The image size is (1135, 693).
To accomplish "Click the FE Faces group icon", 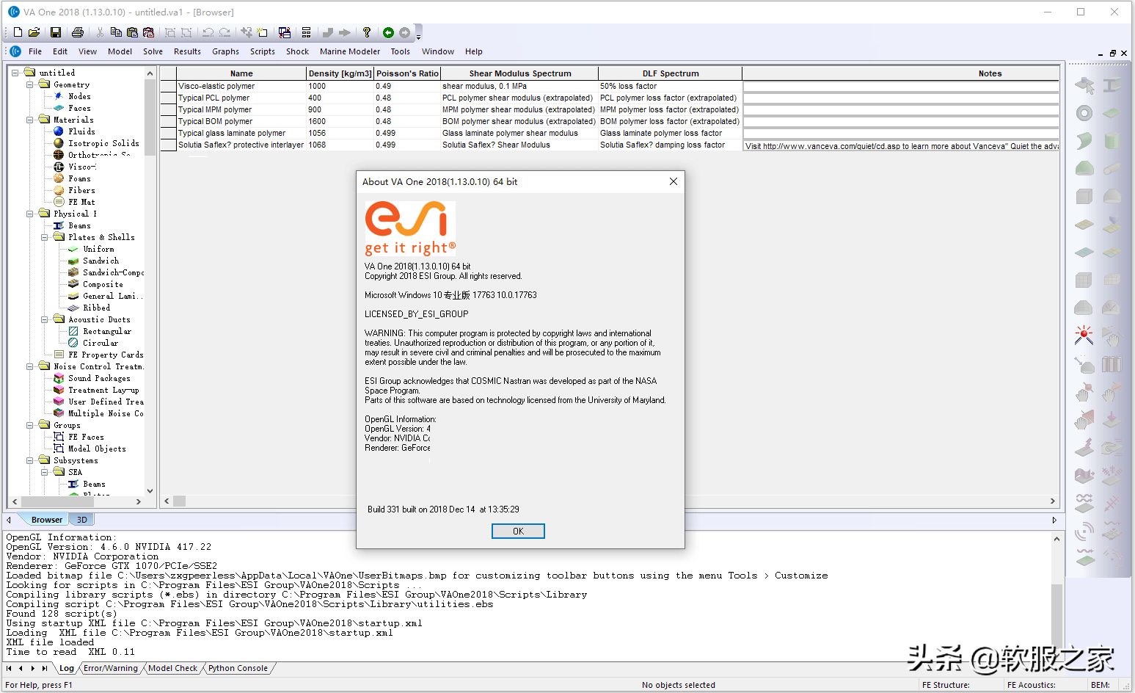I will (x=59, y=437).
